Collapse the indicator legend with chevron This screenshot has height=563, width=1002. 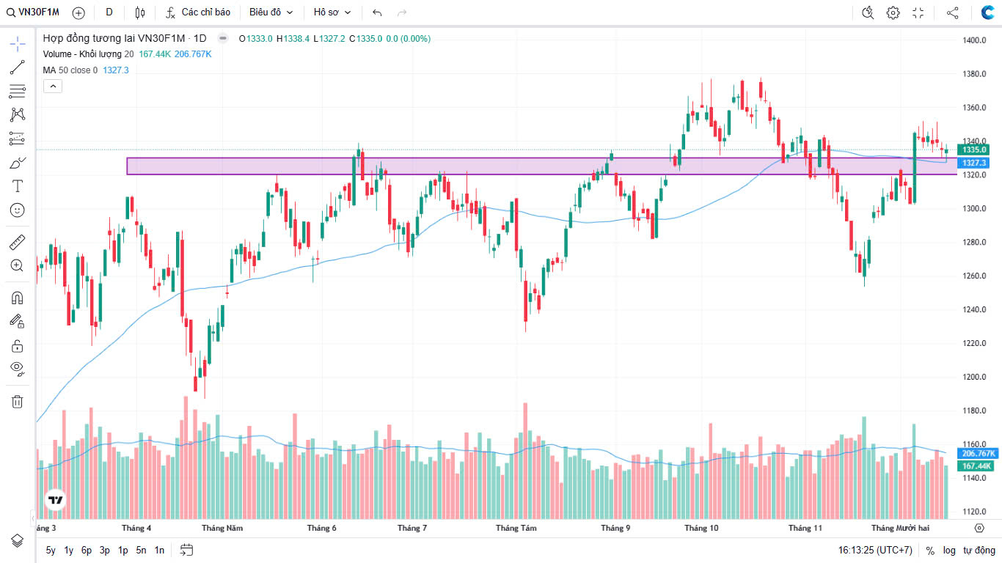(x=53, y=86)
